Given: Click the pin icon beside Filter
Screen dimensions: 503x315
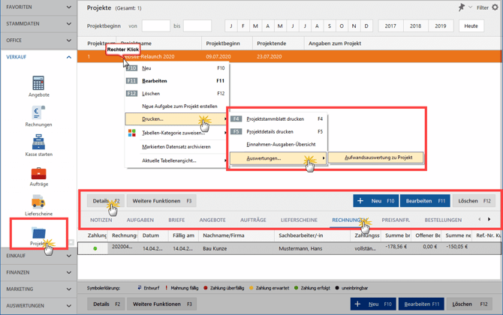Looking at the screenshot, I should pos(462,7).
